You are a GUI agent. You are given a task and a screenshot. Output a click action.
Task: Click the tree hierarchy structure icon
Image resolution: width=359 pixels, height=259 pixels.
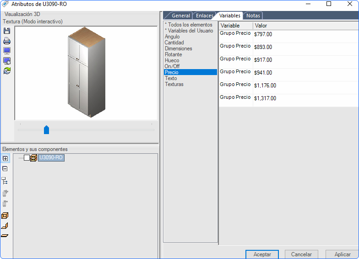pos(5,181)
